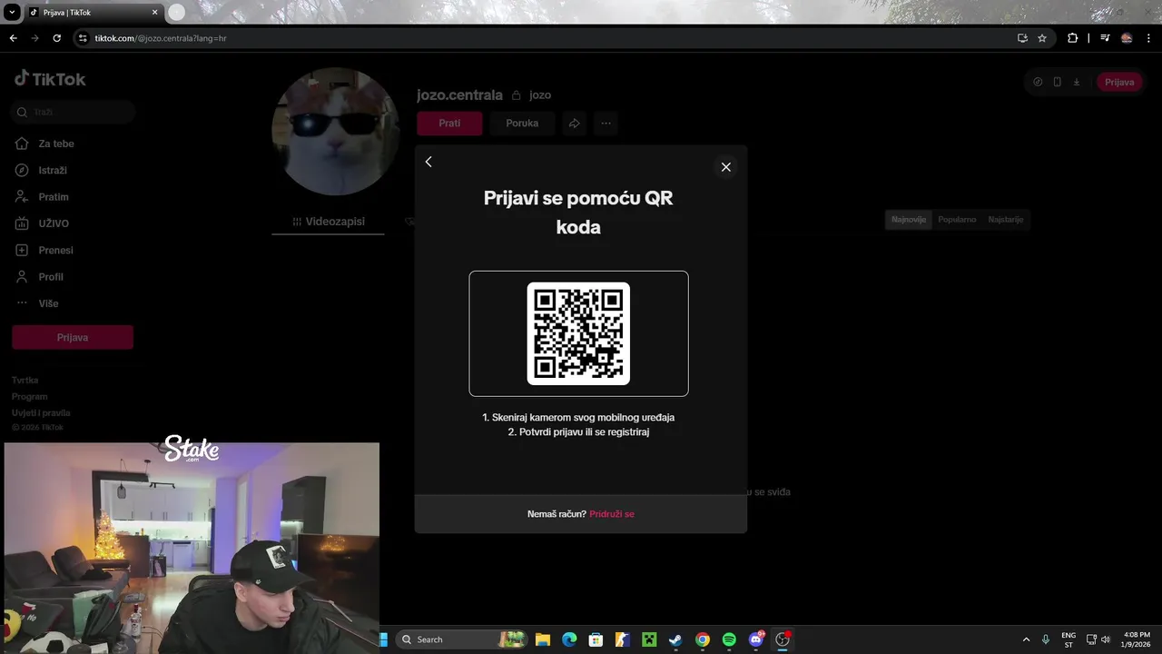The image size is (1162, 654).
Task: Click the taskbar Search box
Action: 463,639
